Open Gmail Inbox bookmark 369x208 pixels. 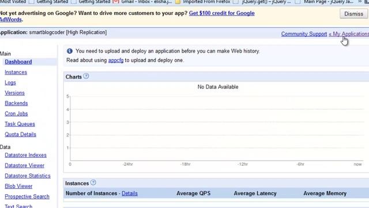tap(142, 2)
